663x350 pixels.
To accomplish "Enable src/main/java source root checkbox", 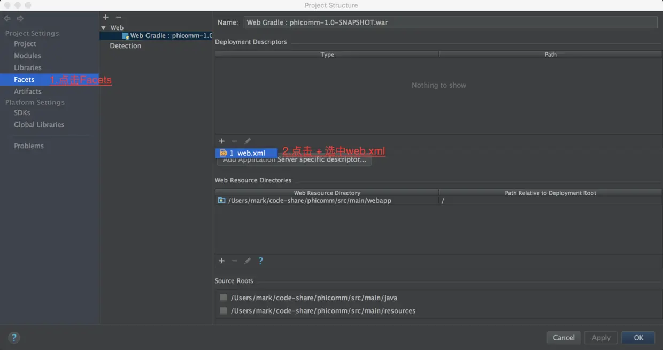I will [x=223, y=298].
